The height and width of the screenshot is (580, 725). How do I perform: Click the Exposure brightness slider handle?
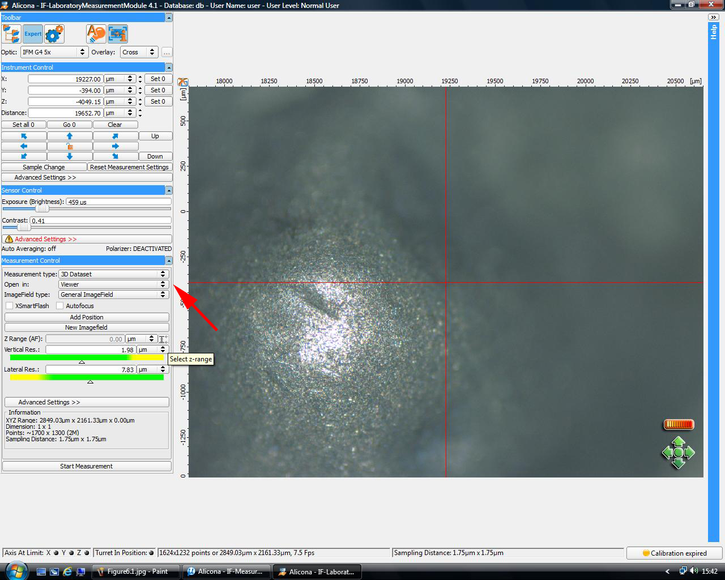pos(42,209)
